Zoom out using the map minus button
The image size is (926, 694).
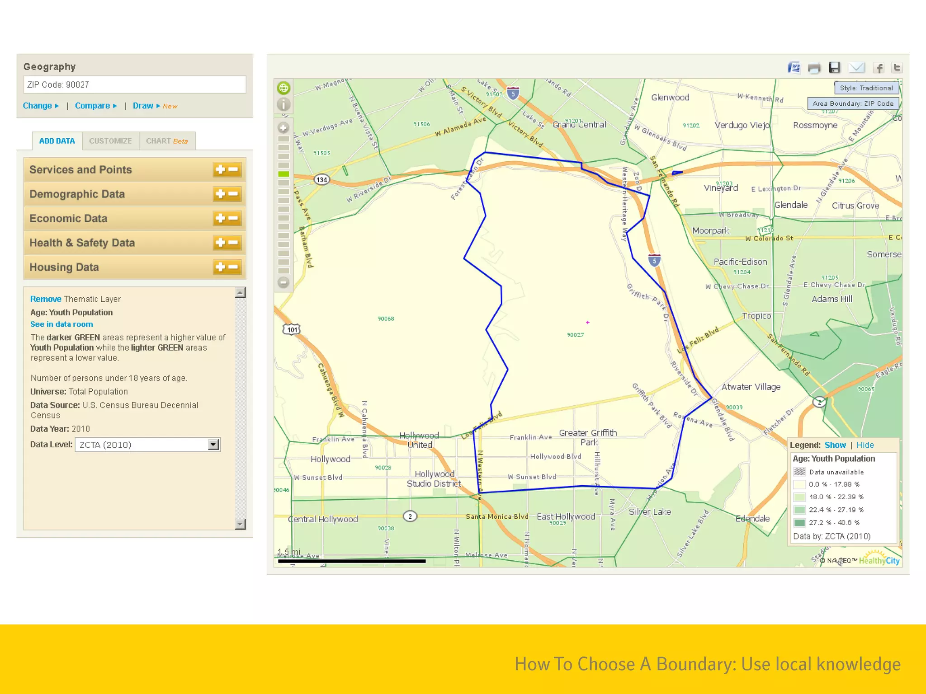[283, 282]
